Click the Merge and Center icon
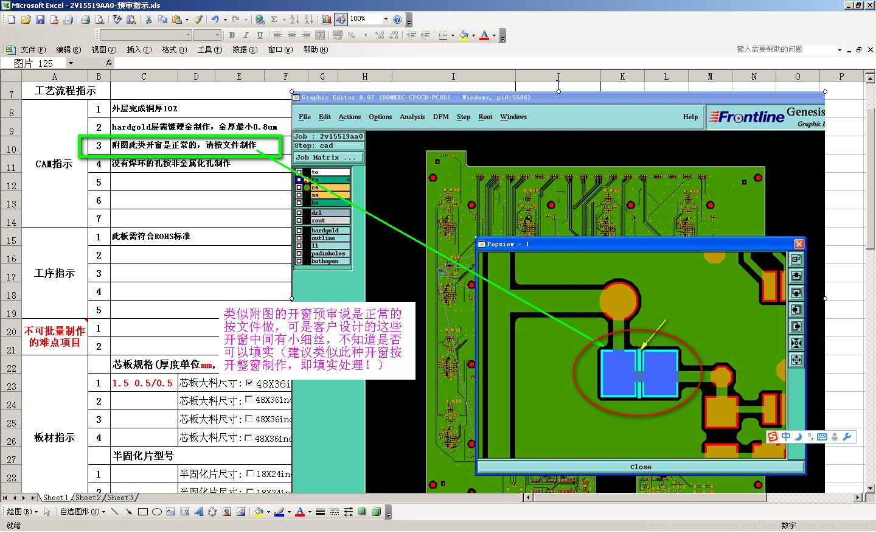This screenshot has width=876, height=533. pyautogui.click(x=320, y=35)
